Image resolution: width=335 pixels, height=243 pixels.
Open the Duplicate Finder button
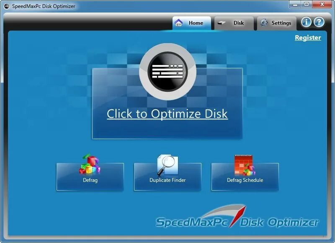pos(167,177)
